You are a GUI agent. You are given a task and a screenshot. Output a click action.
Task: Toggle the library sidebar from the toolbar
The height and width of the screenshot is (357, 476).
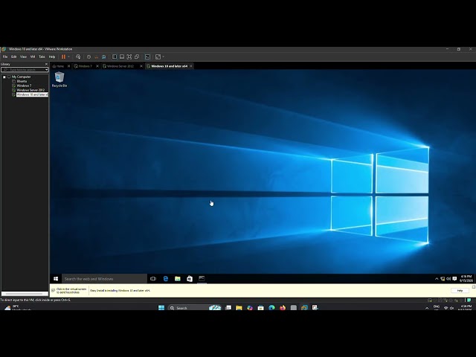pyautogui.click(x=115, y=57)
